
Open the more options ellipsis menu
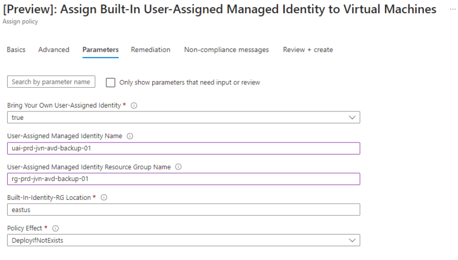(x=452, y=9)
